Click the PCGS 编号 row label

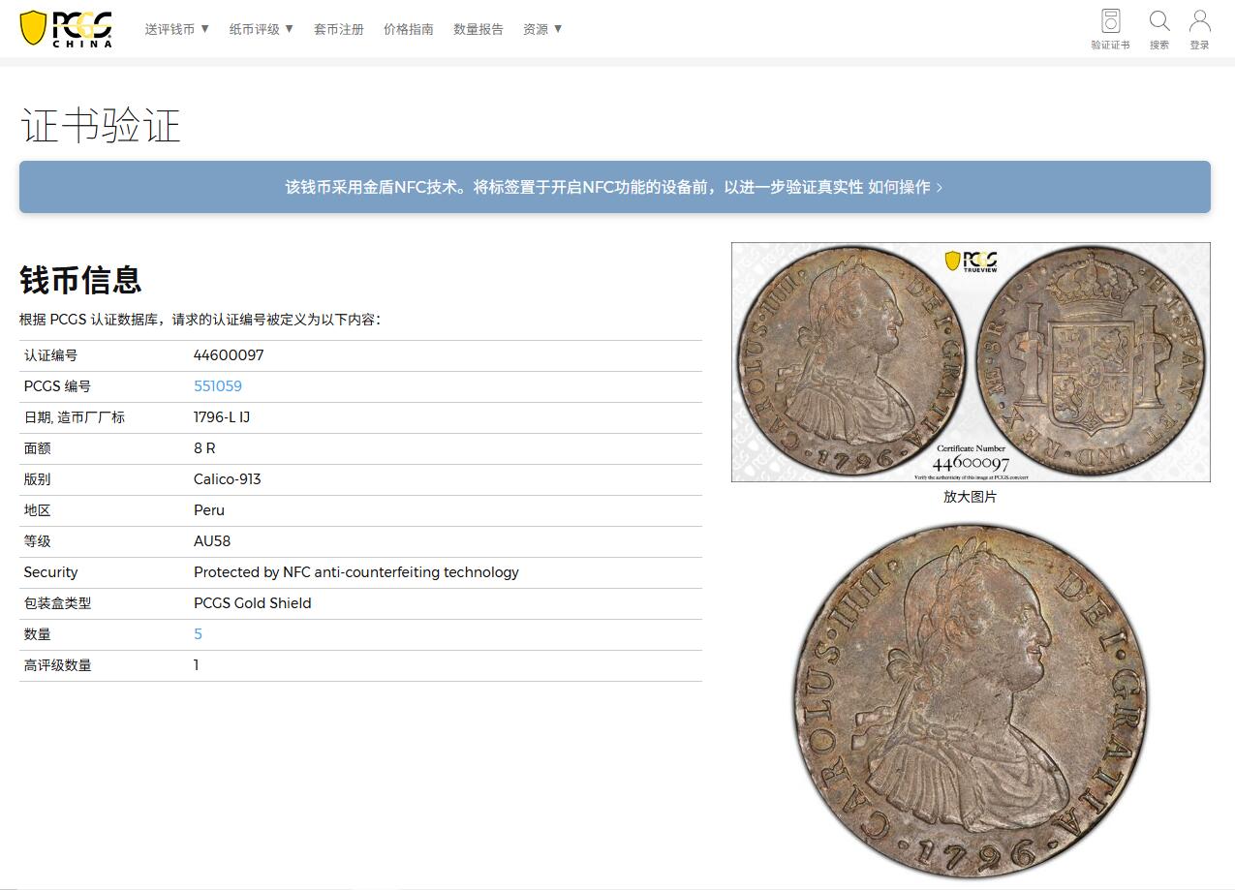(x=57, y=386)
